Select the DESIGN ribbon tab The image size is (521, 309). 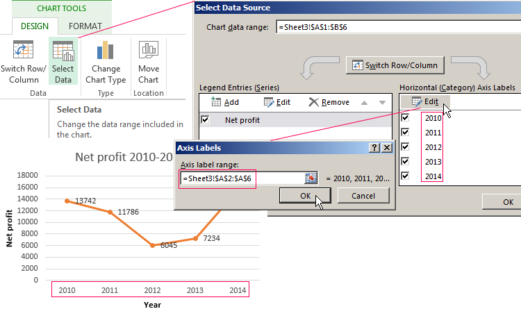[35, 26]
